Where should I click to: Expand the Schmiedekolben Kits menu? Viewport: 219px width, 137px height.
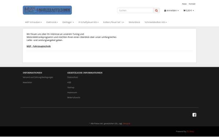pyautogui.click(x=155, y=22)
